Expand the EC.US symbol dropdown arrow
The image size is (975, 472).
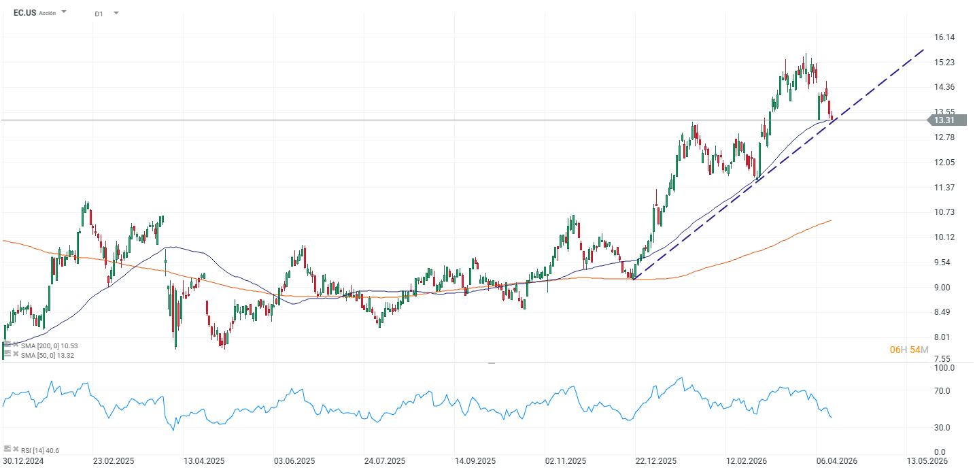tap(64, 12)
